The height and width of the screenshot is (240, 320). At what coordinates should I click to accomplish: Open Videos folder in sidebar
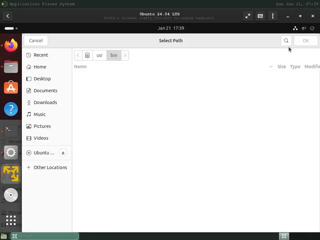(47, 138)
